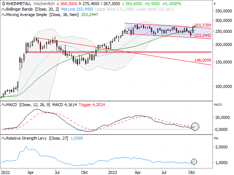Click the 100,0000 price axis label
234x175 pixels.
(x=223, y=86)
